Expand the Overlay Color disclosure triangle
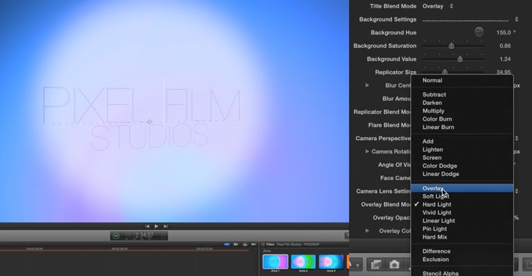532x276 pixels. [367, 230]
